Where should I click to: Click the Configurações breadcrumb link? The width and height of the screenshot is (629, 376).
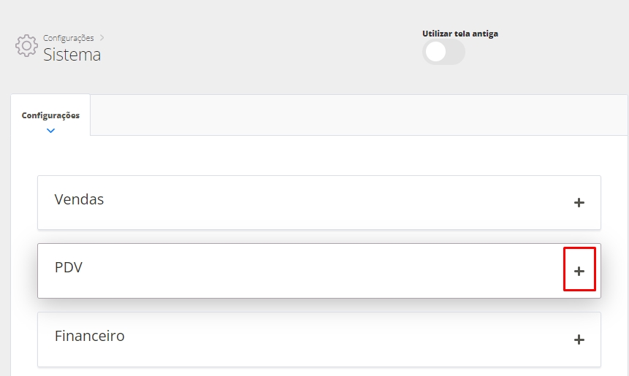click(x=69, y=38)
